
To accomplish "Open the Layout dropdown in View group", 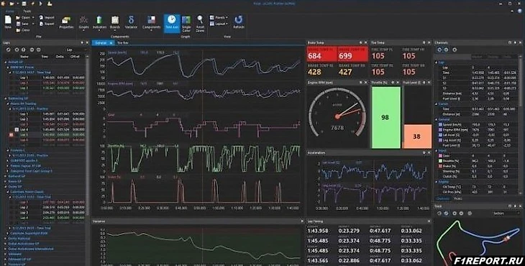I will point(219,24).
